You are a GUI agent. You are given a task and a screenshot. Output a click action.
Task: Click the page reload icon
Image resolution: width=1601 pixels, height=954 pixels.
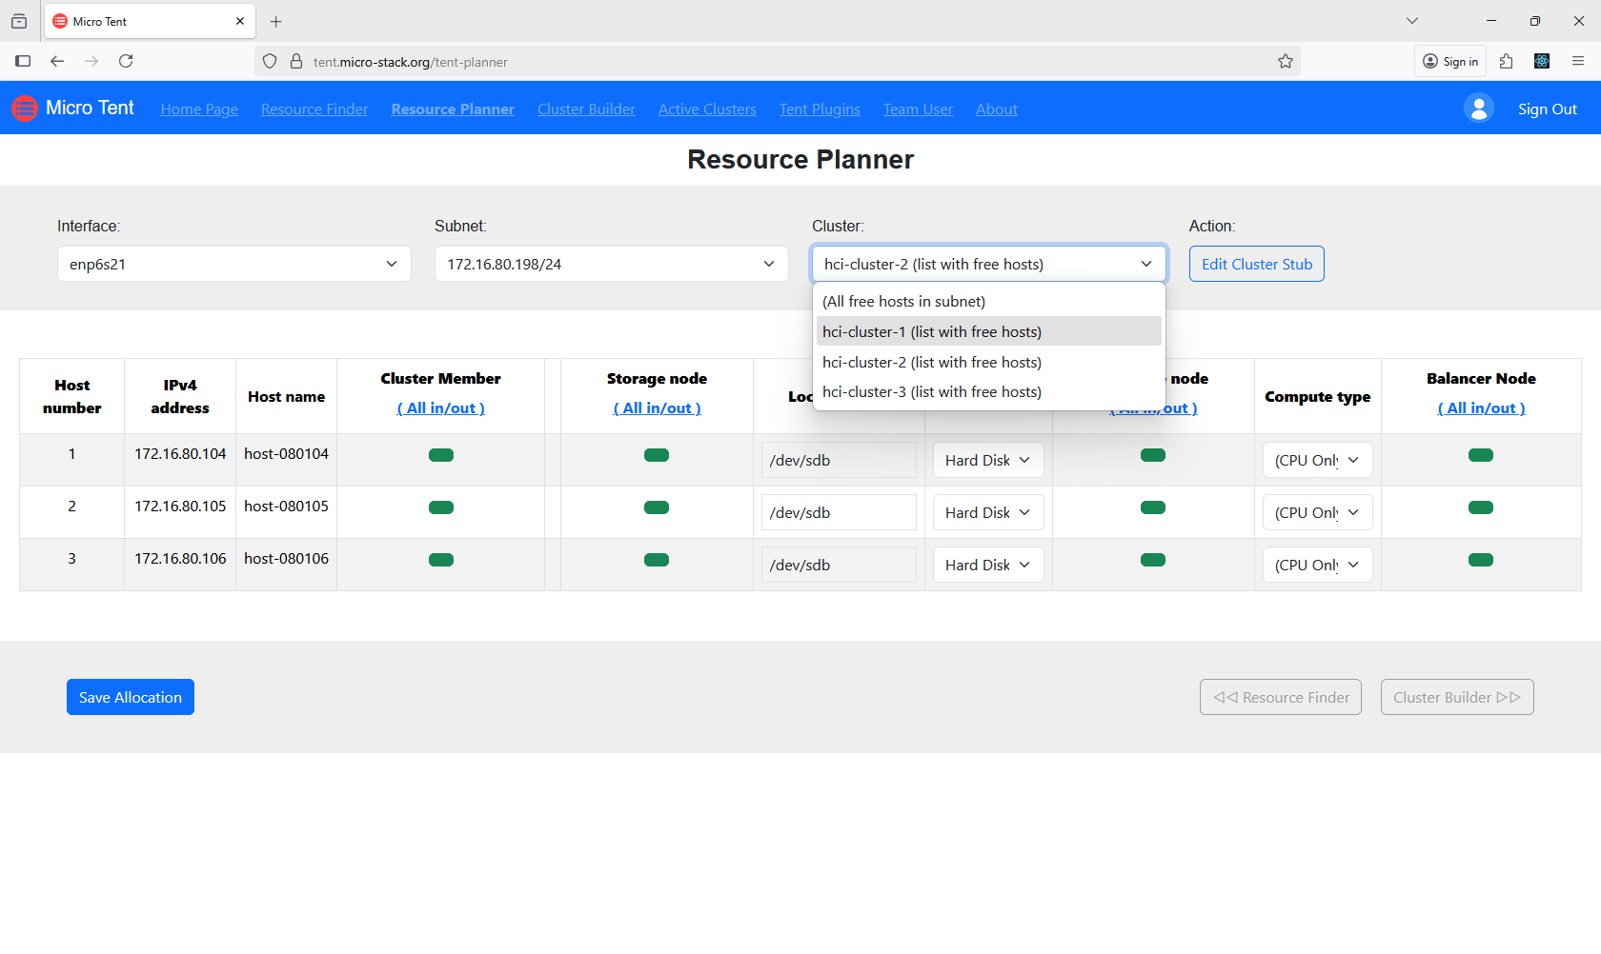click(126, 61)
